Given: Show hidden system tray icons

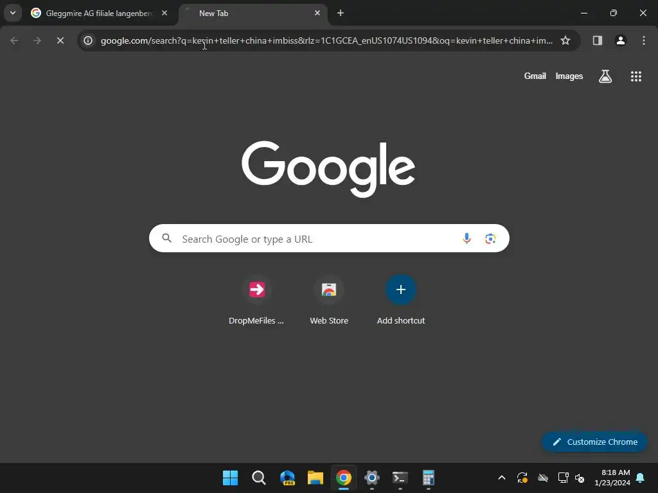Looking at the screenshot, I should 501,478.
